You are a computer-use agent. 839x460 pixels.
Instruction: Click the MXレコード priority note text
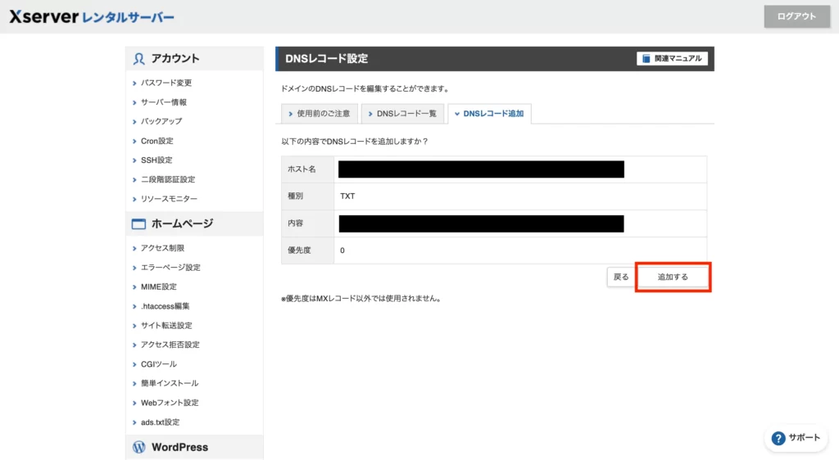click(x=361, y=299)
